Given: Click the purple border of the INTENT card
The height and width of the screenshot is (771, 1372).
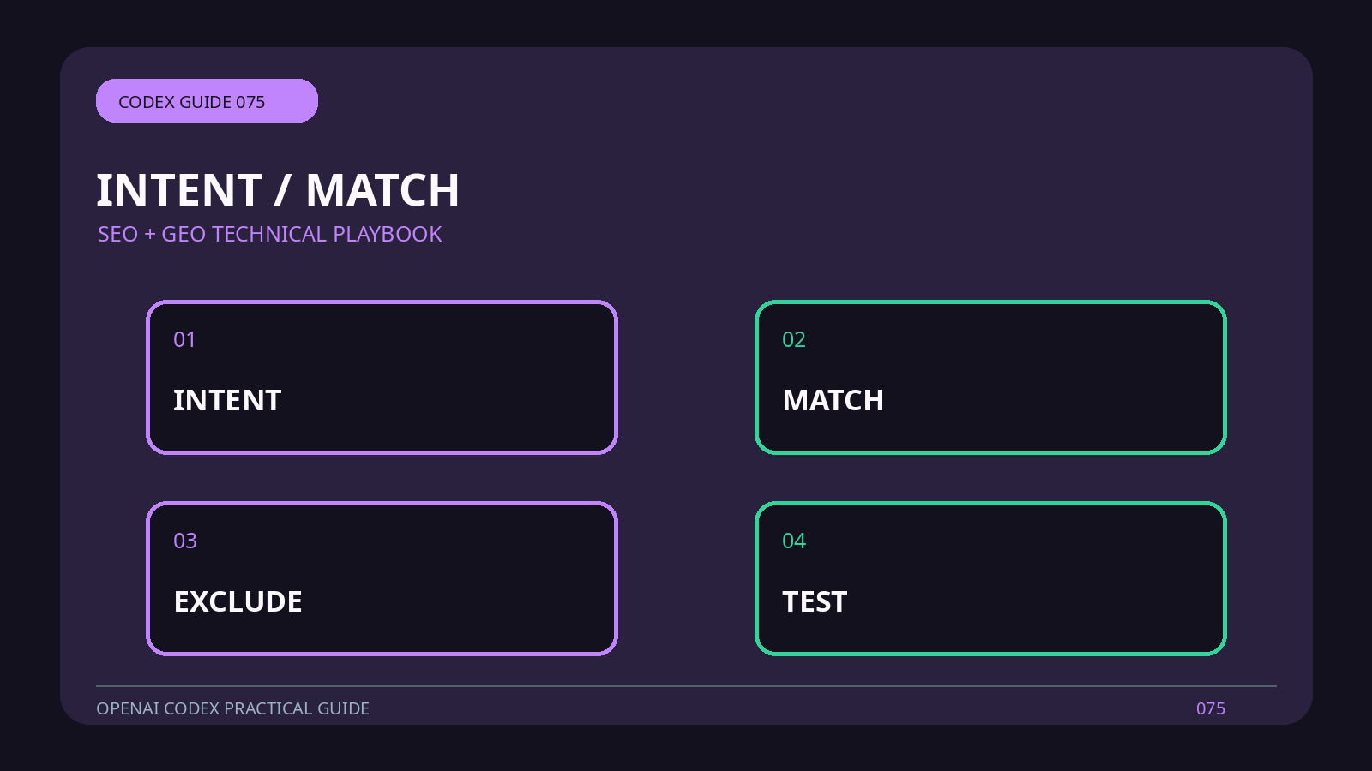Looking at the screenshot, I should 382,302.
